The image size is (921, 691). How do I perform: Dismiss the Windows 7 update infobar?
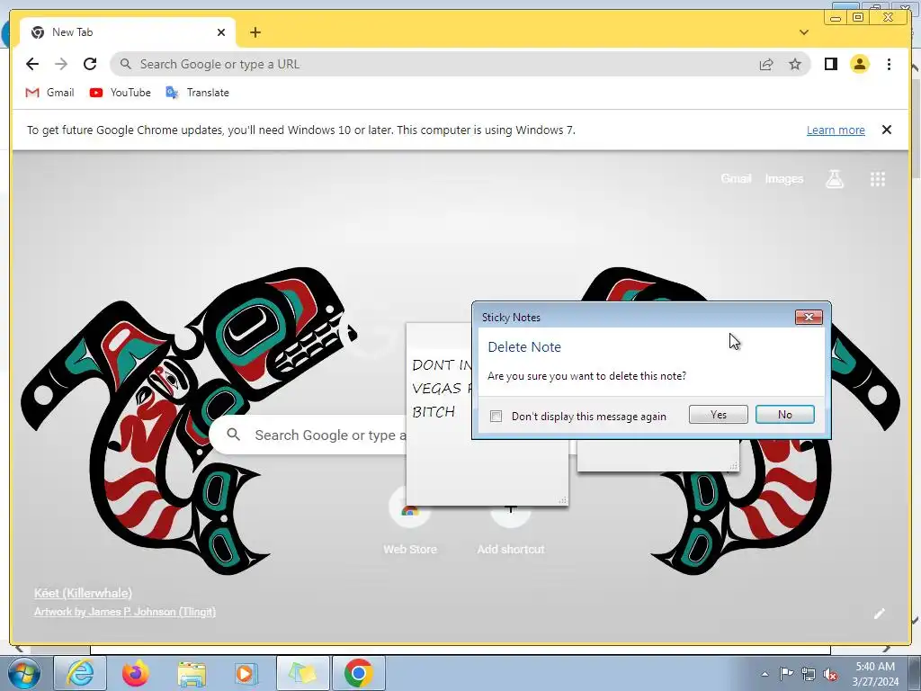coord(886,130)
